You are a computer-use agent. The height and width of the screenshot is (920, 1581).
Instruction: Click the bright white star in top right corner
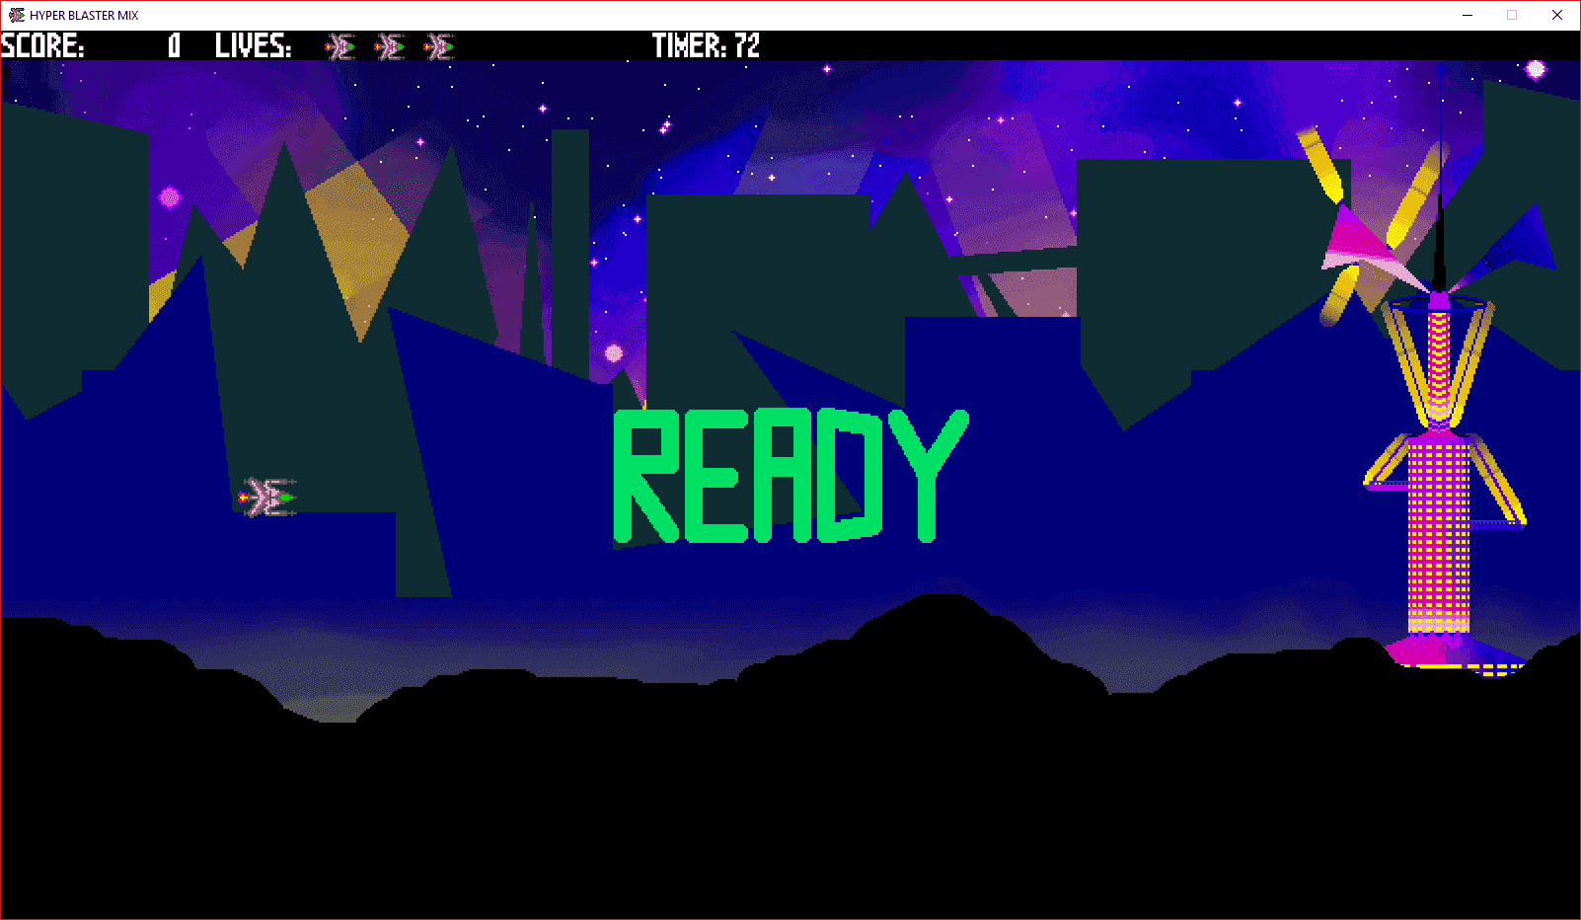coord(1536,69)
